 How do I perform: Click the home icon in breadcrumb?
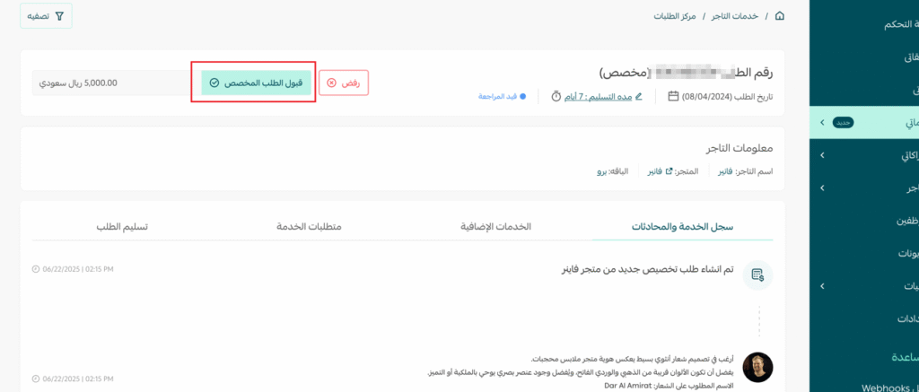779,16
